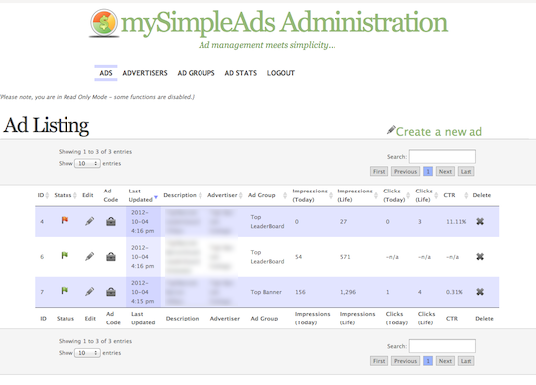Click Top LeaderBoard cell for ad 6
This screenshot has width=536, height=385.
267,257
